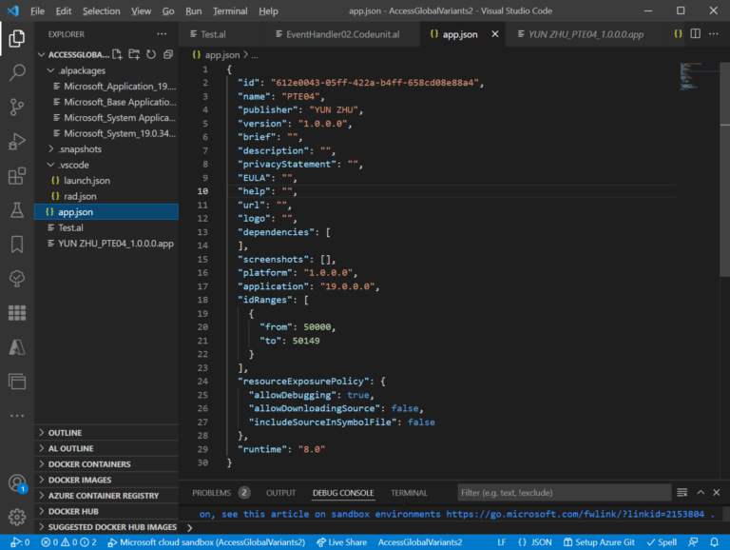730x550 pixels.
Task: Maximize the panel size with chevron
Action: pyautogui.click(x=701, y=493)
